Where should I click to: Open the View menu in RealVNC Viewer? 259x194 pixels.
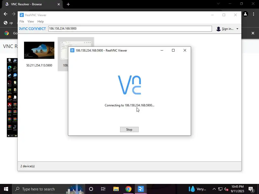31,21
